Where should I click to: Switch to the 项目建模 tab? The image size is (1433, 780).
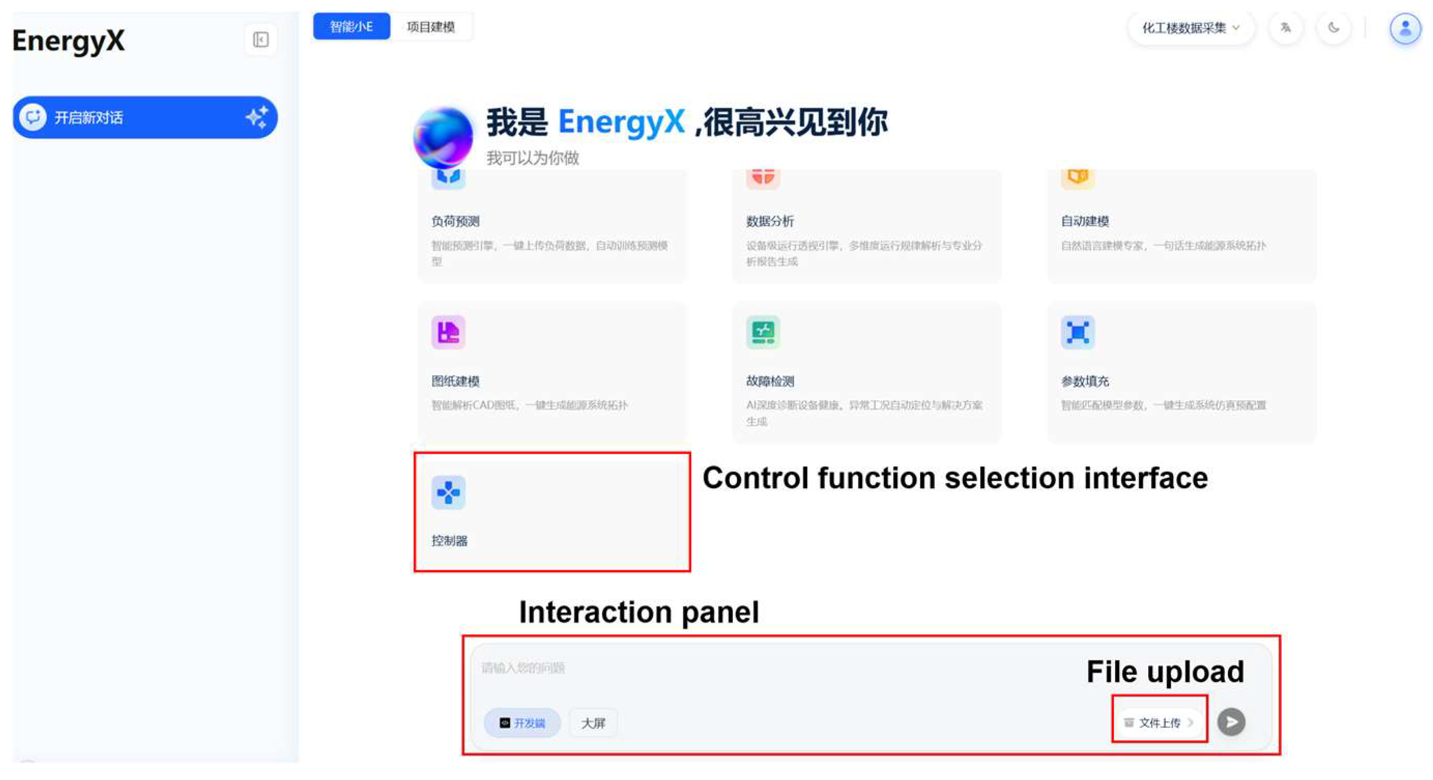coord(431,26)
